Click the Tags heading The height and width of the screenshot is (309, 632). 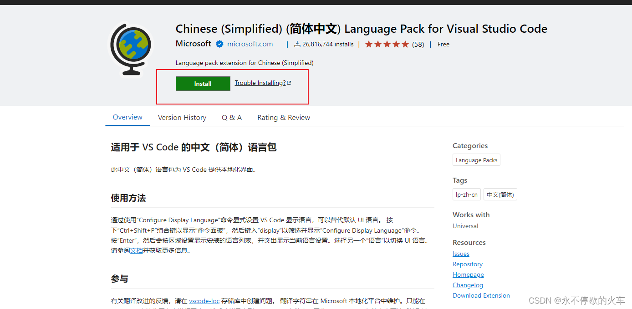pos(460,180)
